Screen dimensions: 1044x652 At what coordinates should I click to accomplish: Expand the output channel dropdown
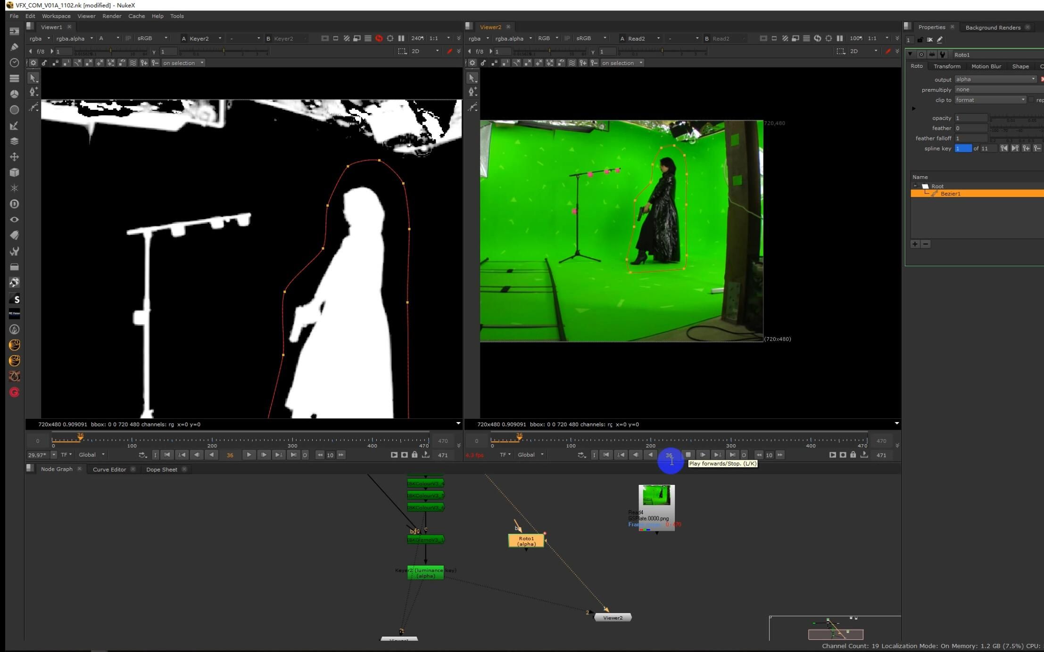tap(1034, 79)
